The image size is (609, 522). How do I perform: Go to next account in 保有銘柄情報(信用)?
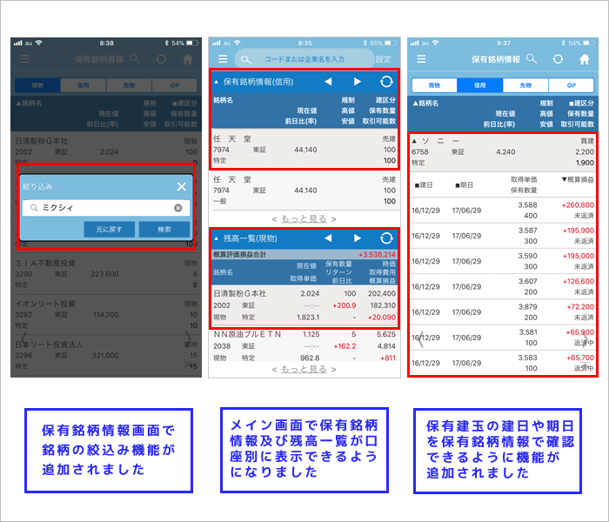358,82
